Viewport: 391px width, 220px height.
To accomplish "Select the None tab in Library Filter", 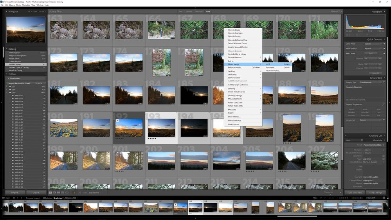I will click(x=208, y=11).
